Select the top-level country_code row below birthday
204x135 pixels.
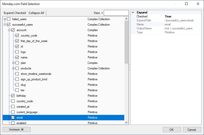(25, 101)
